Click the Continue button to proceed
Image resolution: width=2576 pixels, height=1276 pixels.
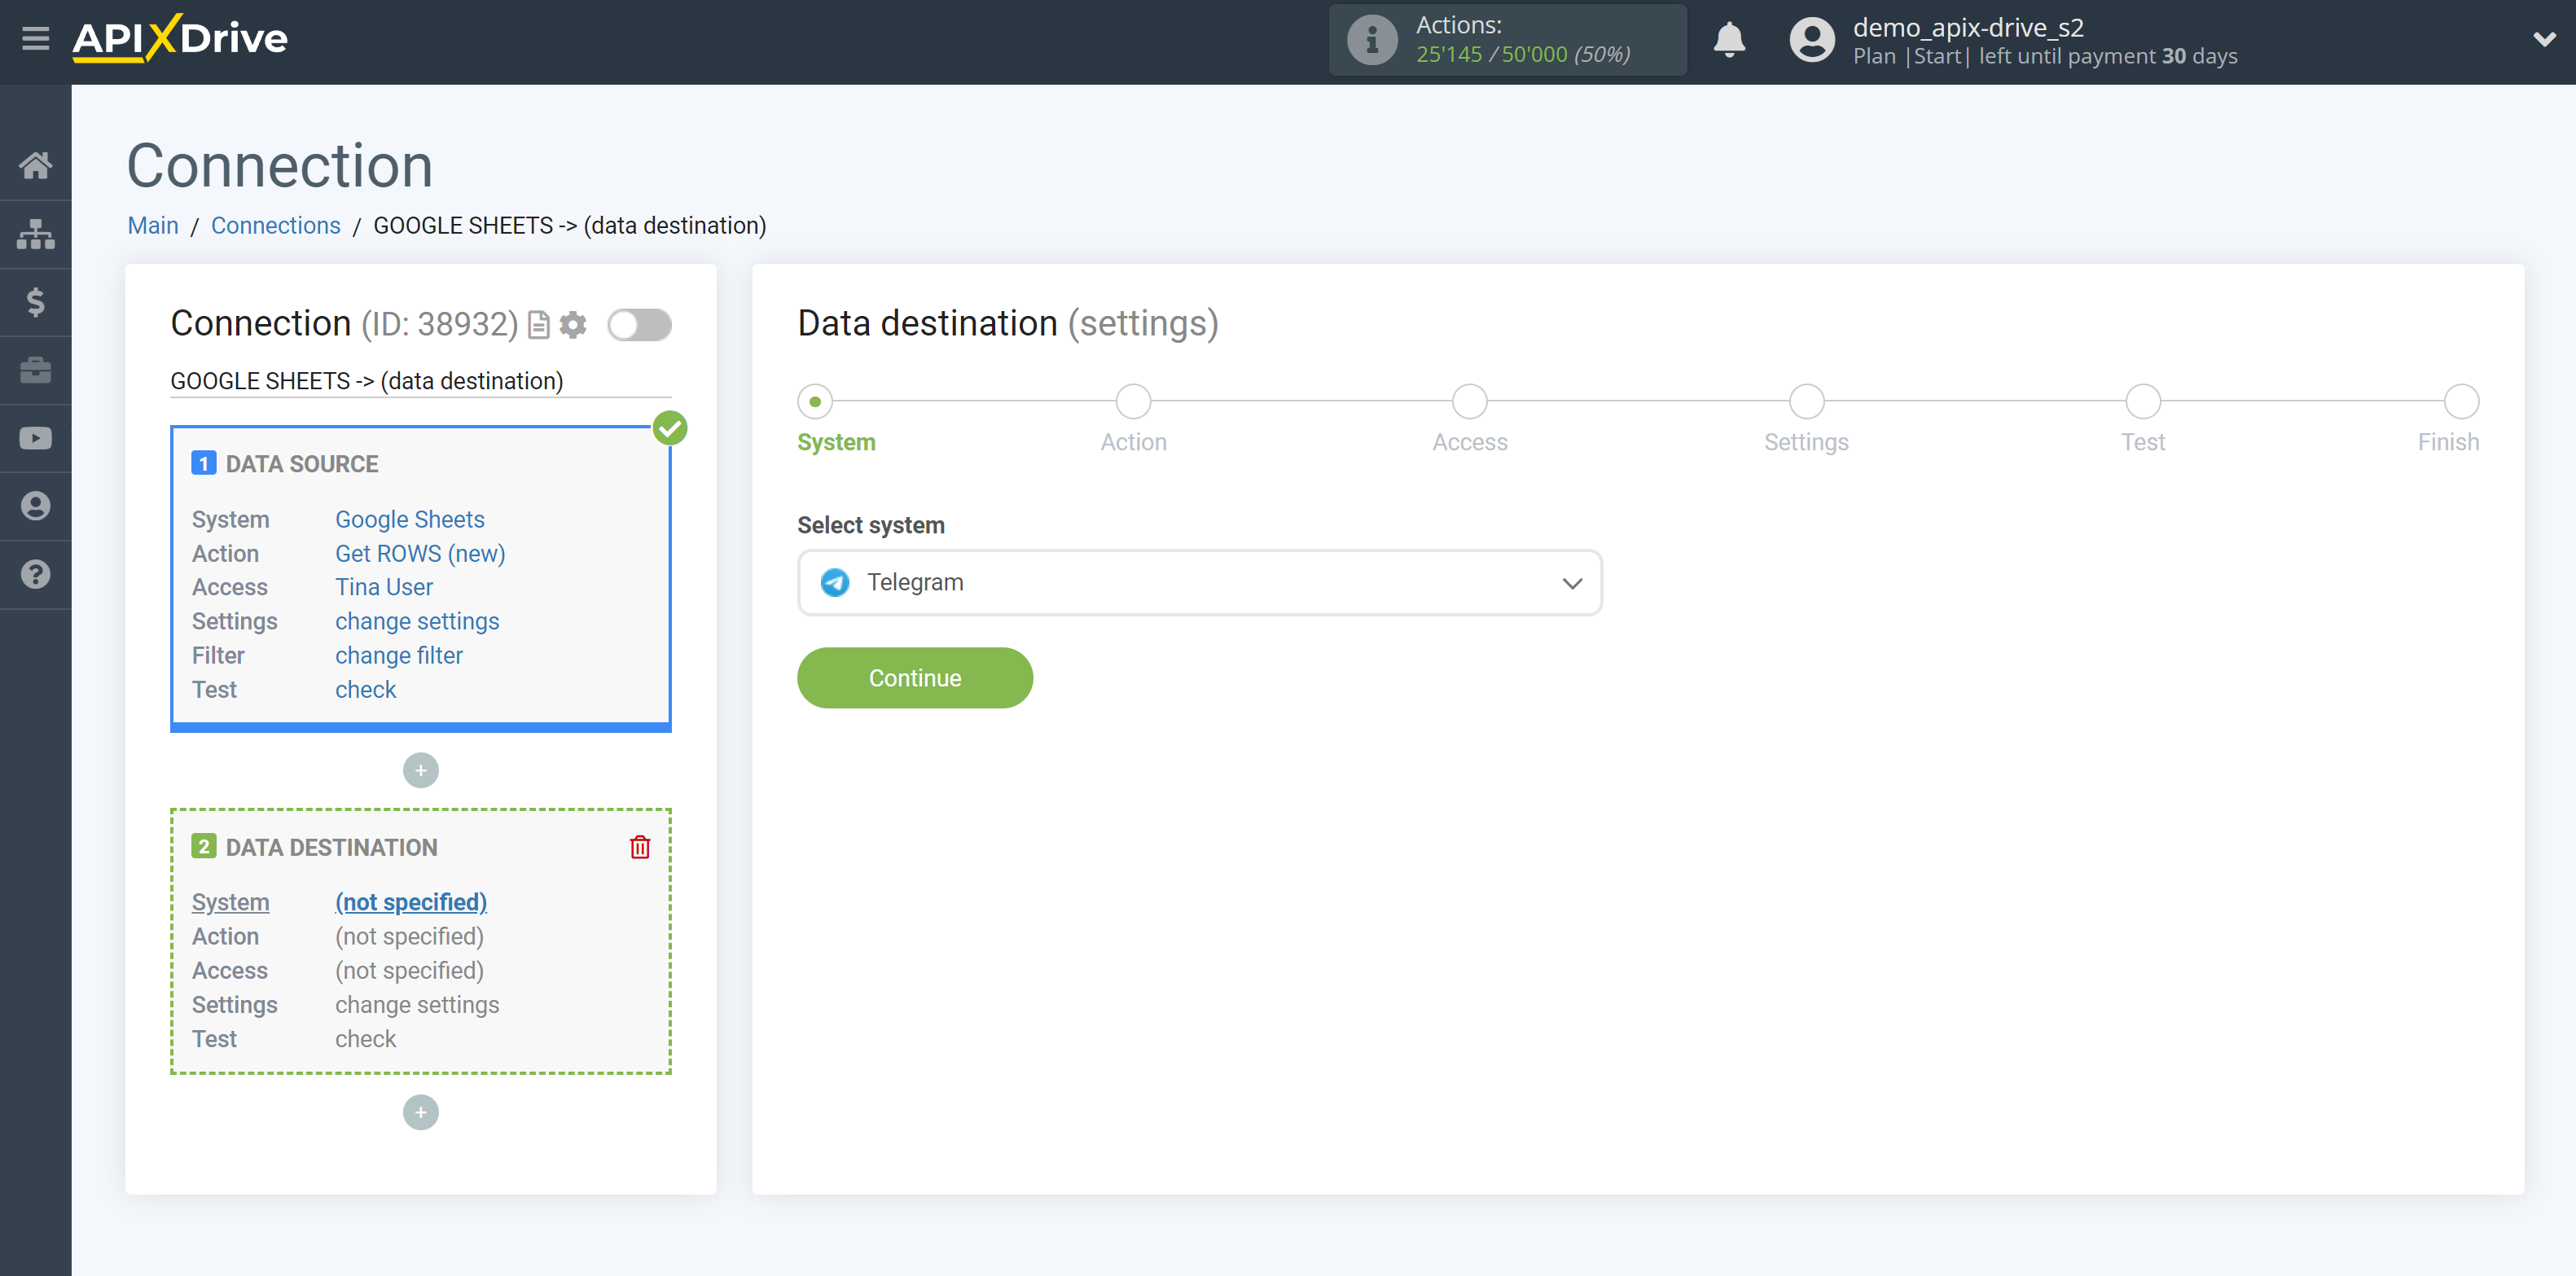(915, 677)
